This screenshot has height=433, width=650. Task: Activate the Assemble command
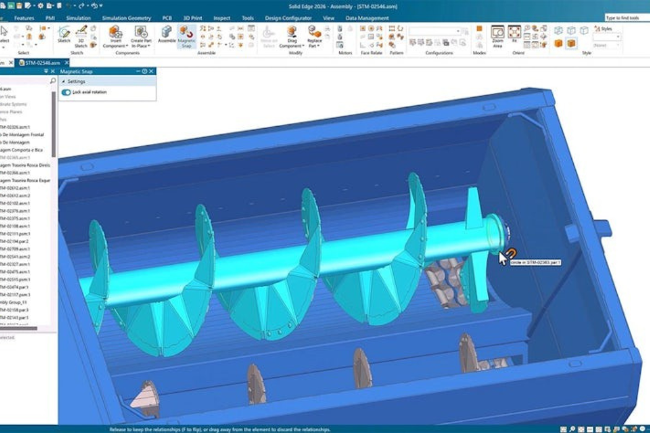[167, 35]
